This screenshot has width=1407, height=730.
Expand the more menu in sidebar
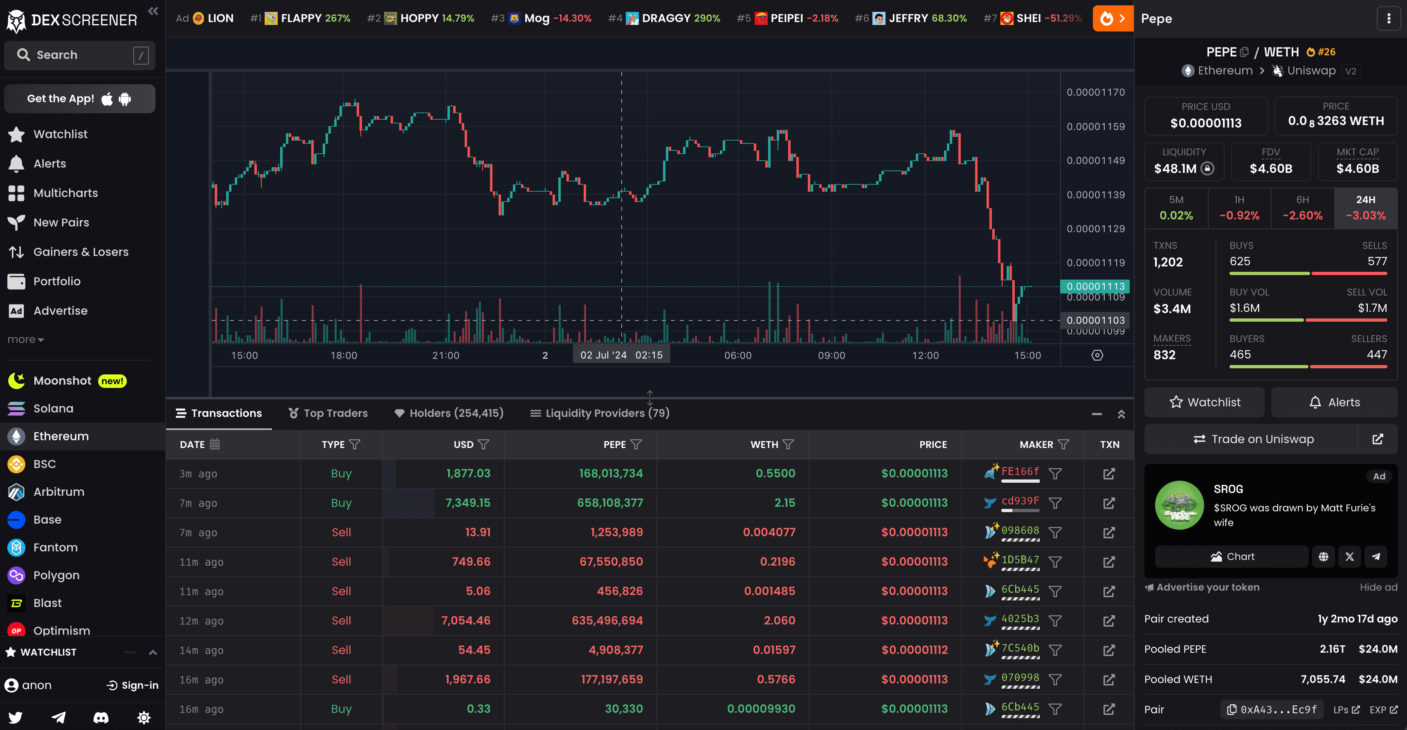pyautogui.click(x=25, y=340)
